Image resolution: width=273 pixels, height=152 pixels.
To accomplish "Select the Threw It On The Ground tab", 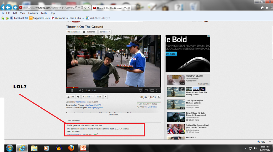I will pos(111,8).
